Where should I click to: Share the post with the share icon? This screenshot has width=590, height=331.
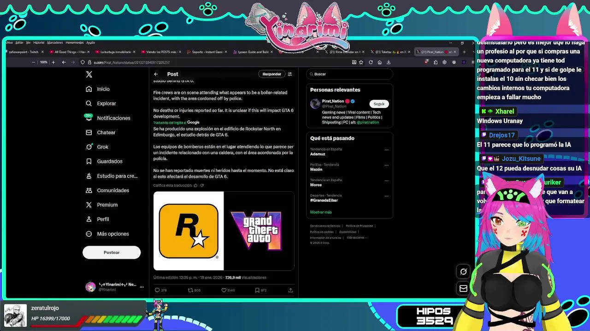(x=290, y=290)
